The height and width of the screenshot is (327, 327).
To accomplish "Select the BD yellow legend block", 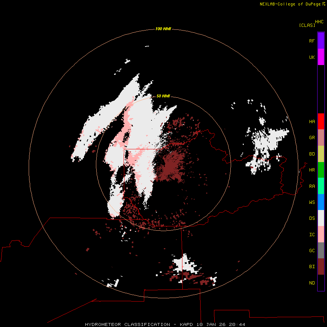I will tap(321, 154).
